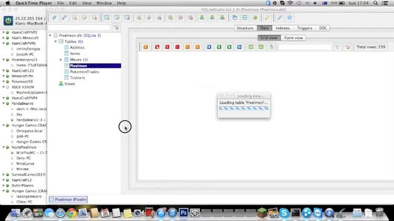Click the refresh data icon in grid toolbar
This screenshot has width=394, height=221.
(146, 47)
